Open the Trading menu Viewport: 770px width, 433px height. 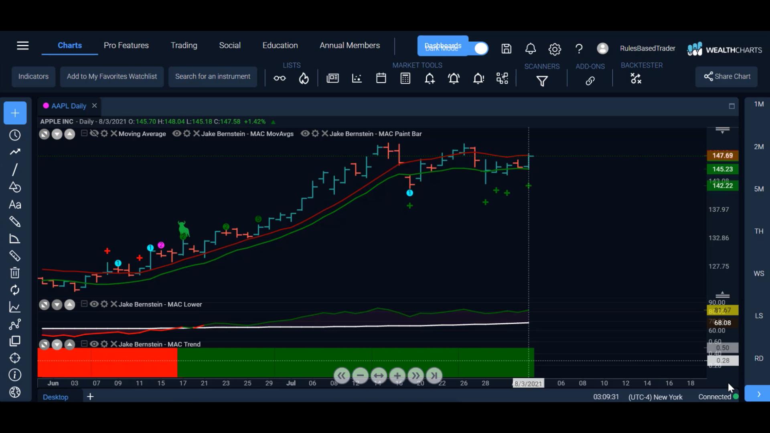(184, 45)
